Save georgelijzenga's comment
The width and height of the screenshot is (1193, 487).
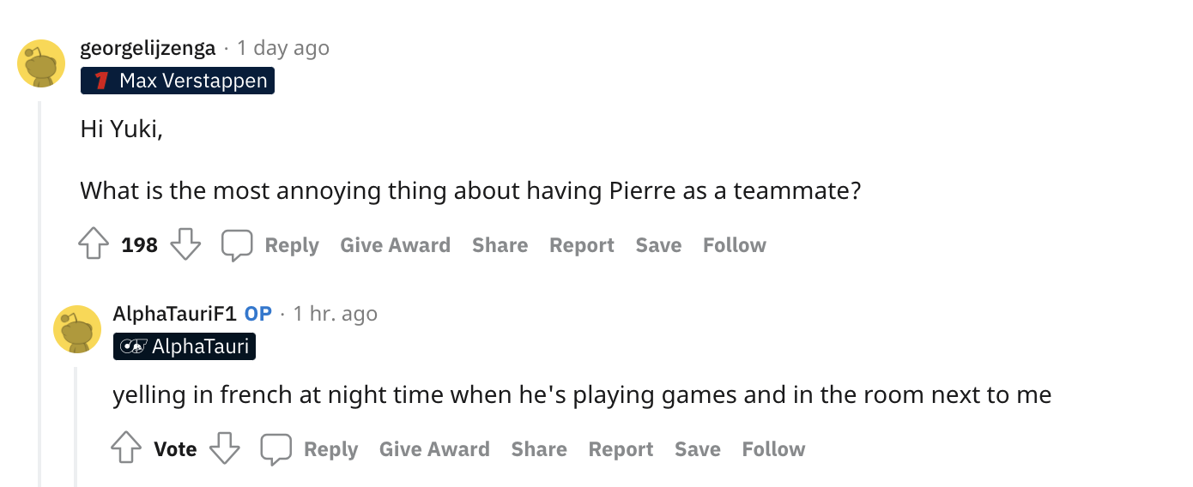658,245
